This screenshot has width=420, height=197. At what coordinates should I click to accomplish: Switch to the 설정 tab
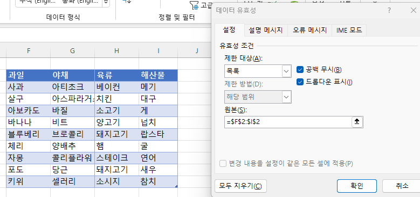coord(229,30)
